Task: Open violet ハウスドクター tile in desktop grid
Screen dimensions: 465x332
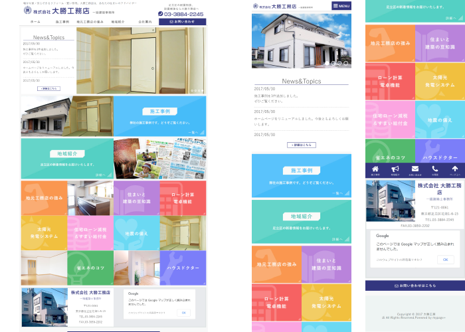Action: pos(183,268)
